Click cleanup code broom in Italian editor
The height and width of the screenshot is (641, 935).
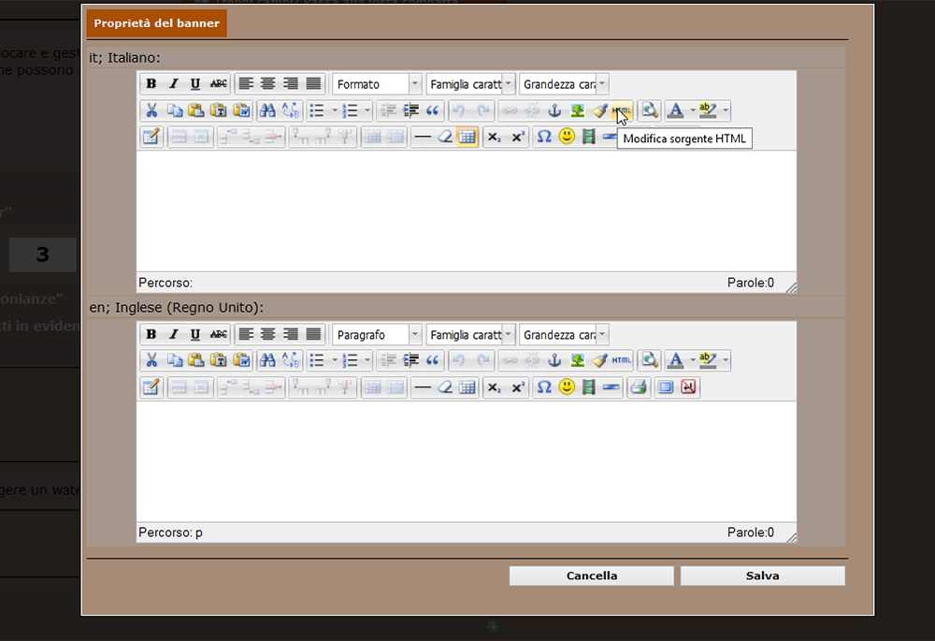click(600, 110)
